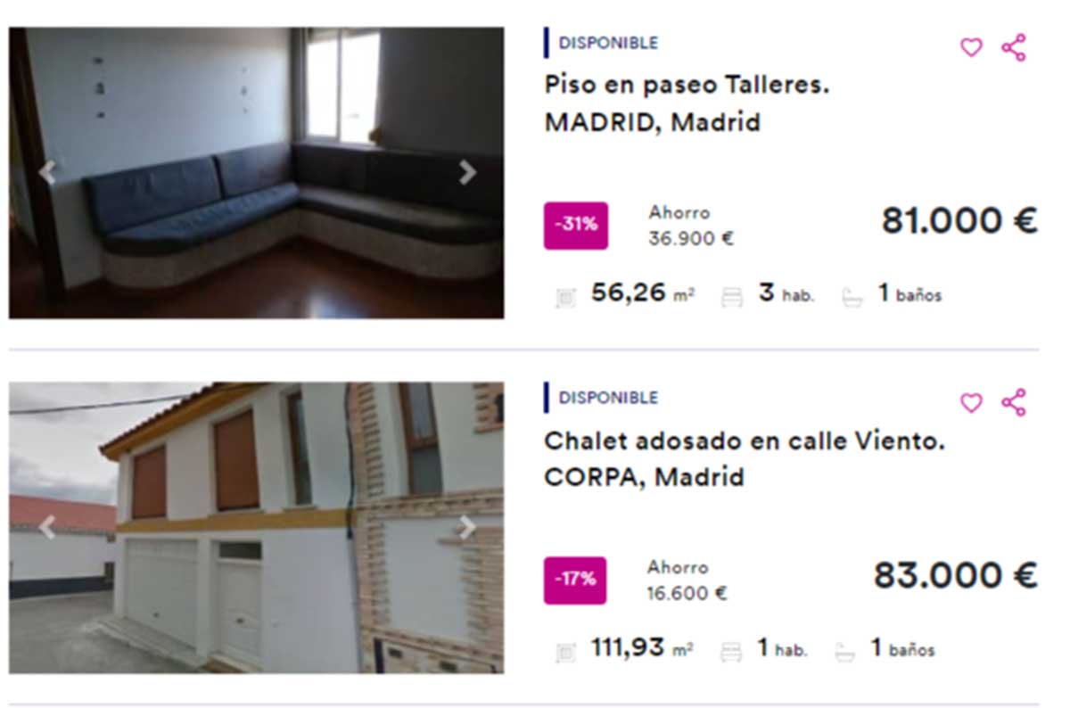
Task: Click the sofa photo of the Madrid flat
Action: [257, 173]
